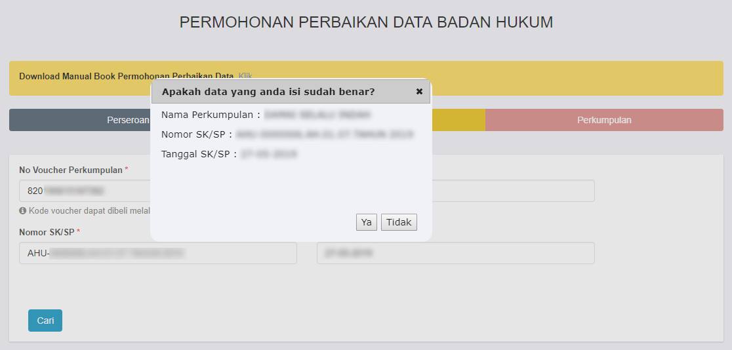Close the confirmation dialog with the X icon
The width and height of the screenshot is (732, 350).
[x=420, y=92]
